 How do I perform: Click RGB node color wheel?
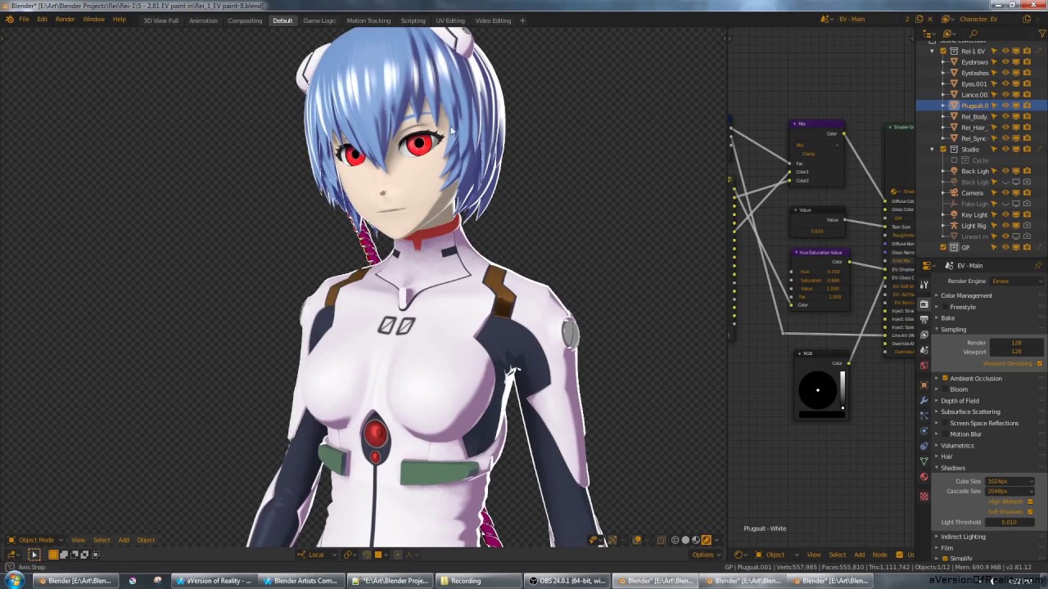coord(817,389)
